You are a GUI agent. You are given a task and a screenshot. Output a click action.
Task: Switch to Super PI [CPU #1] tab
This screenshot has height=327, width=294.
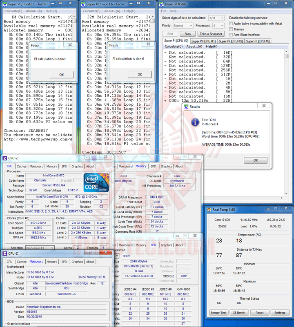(x=203, y=41)
